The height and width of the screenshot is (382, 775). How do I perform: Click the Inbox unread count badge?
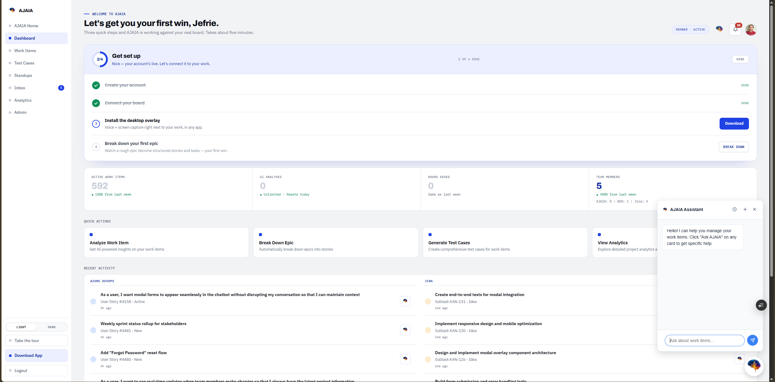61,88
